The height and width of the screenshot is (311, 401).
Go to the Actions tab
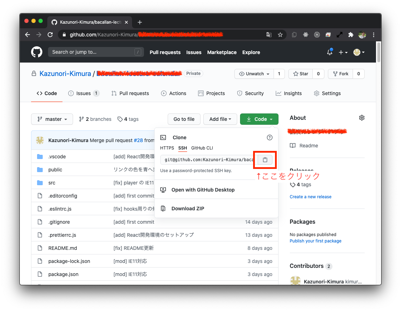tap(174, 93)
